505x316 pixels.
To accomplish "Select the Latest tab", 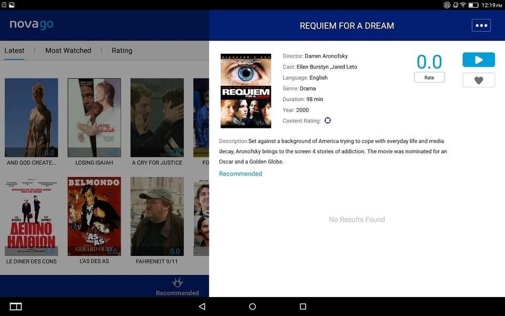I will (x=14, y=51).
